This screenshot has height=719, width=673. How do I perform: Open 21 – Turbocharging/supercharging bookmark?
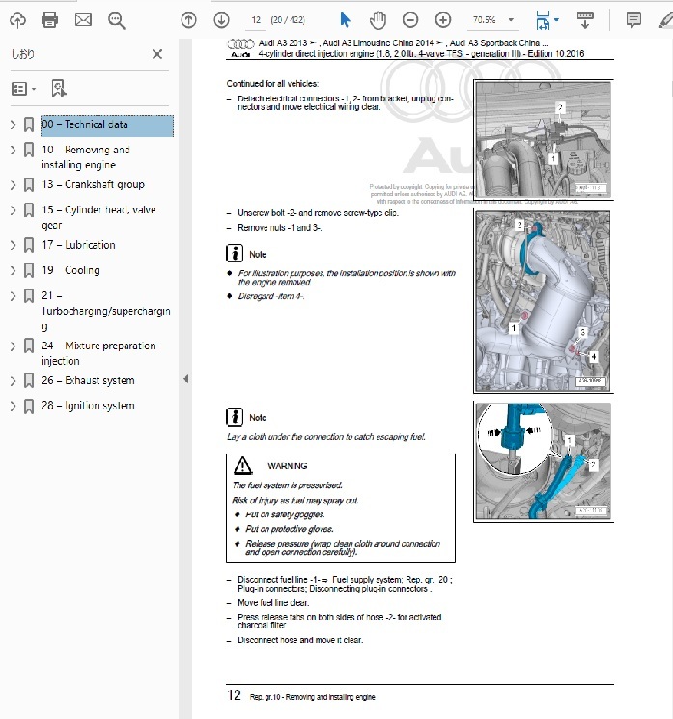(x=106, y=311)
